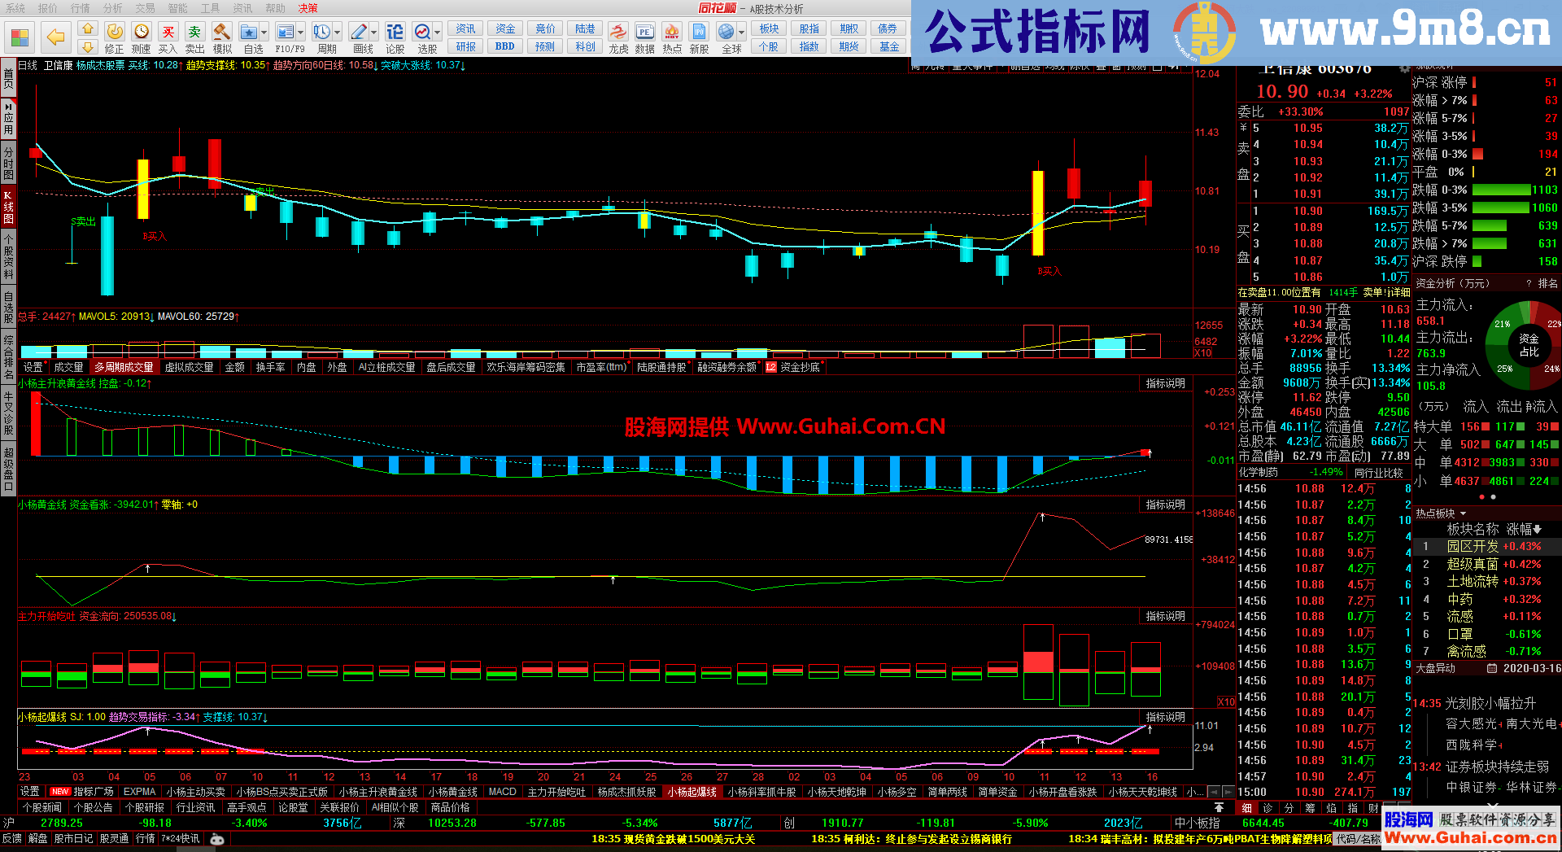The width and height of the screenshot is (1562, 852).
Task: Click 指标说明 on 小杨主升浪黄金线 panel
Action: [1166, 383]
